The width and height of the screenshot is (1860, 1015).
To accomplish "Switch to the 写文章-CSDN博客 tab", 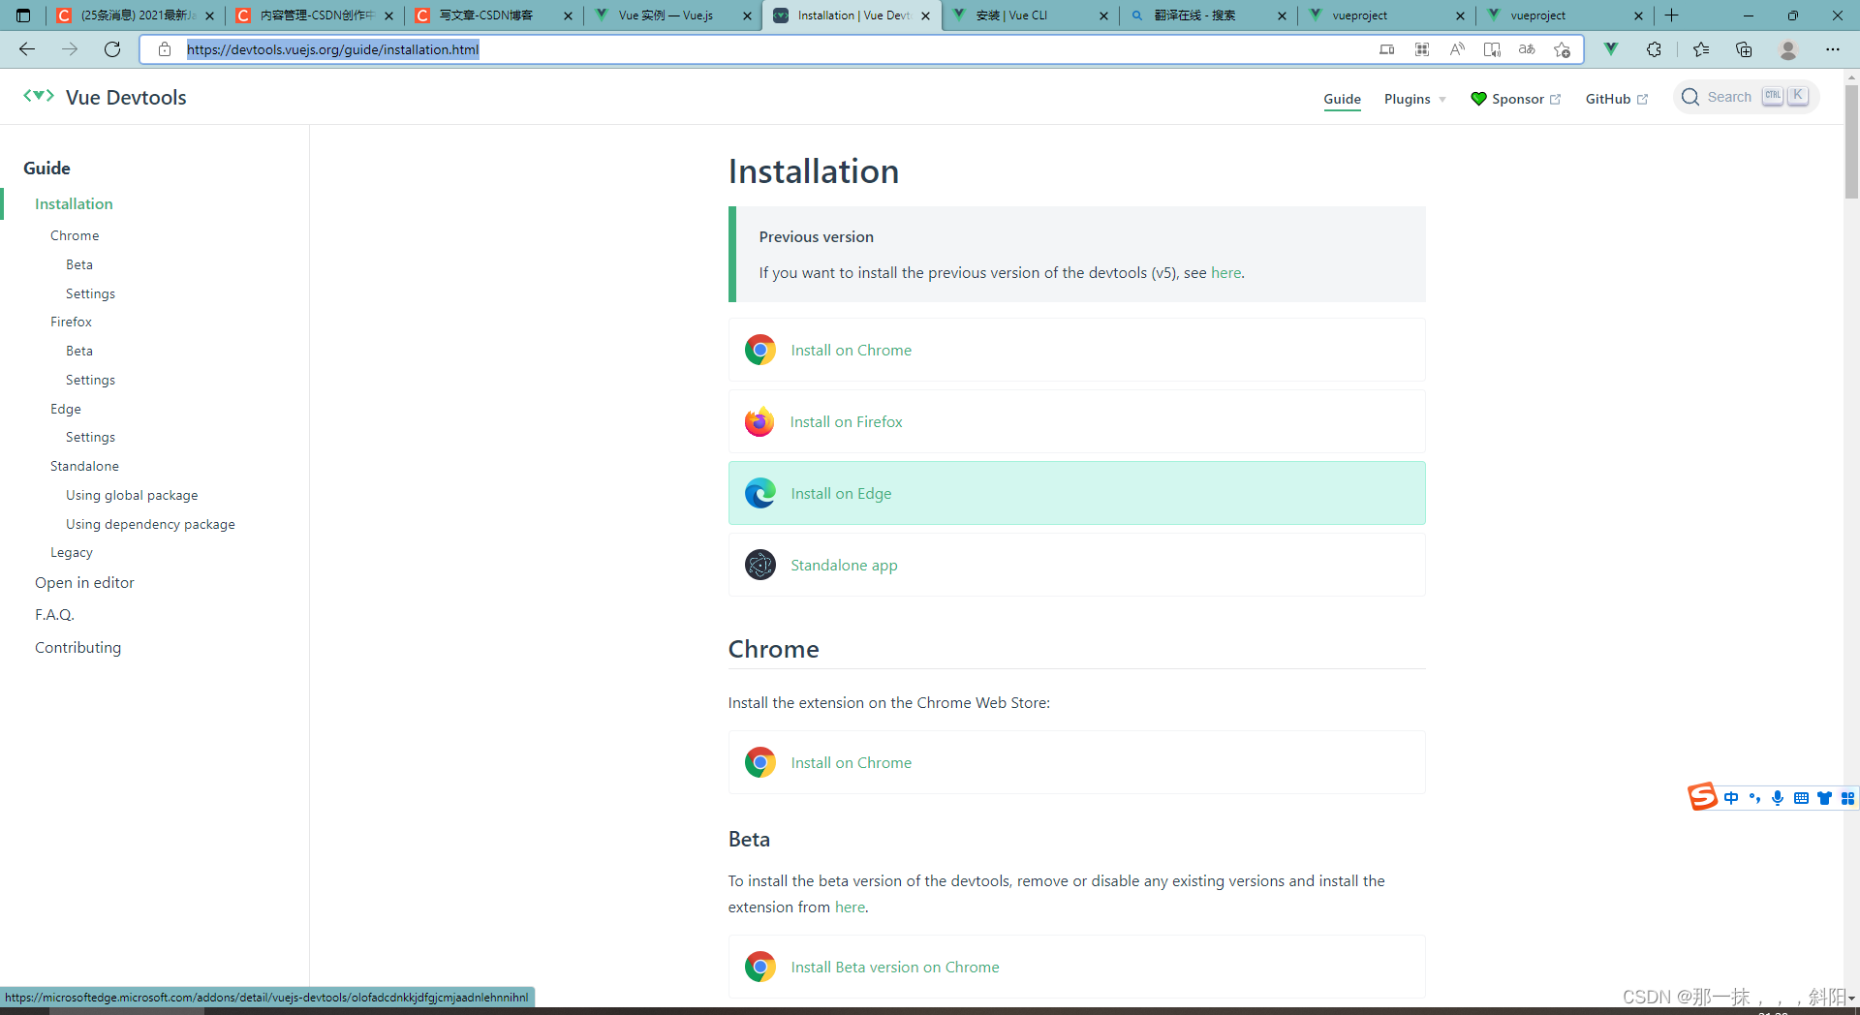I will click(493, 15).
